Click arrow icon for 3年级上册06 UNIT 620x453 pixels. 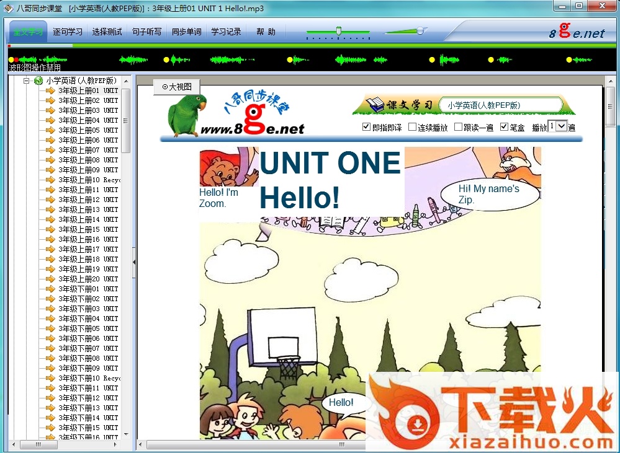[x=50, y=140]
